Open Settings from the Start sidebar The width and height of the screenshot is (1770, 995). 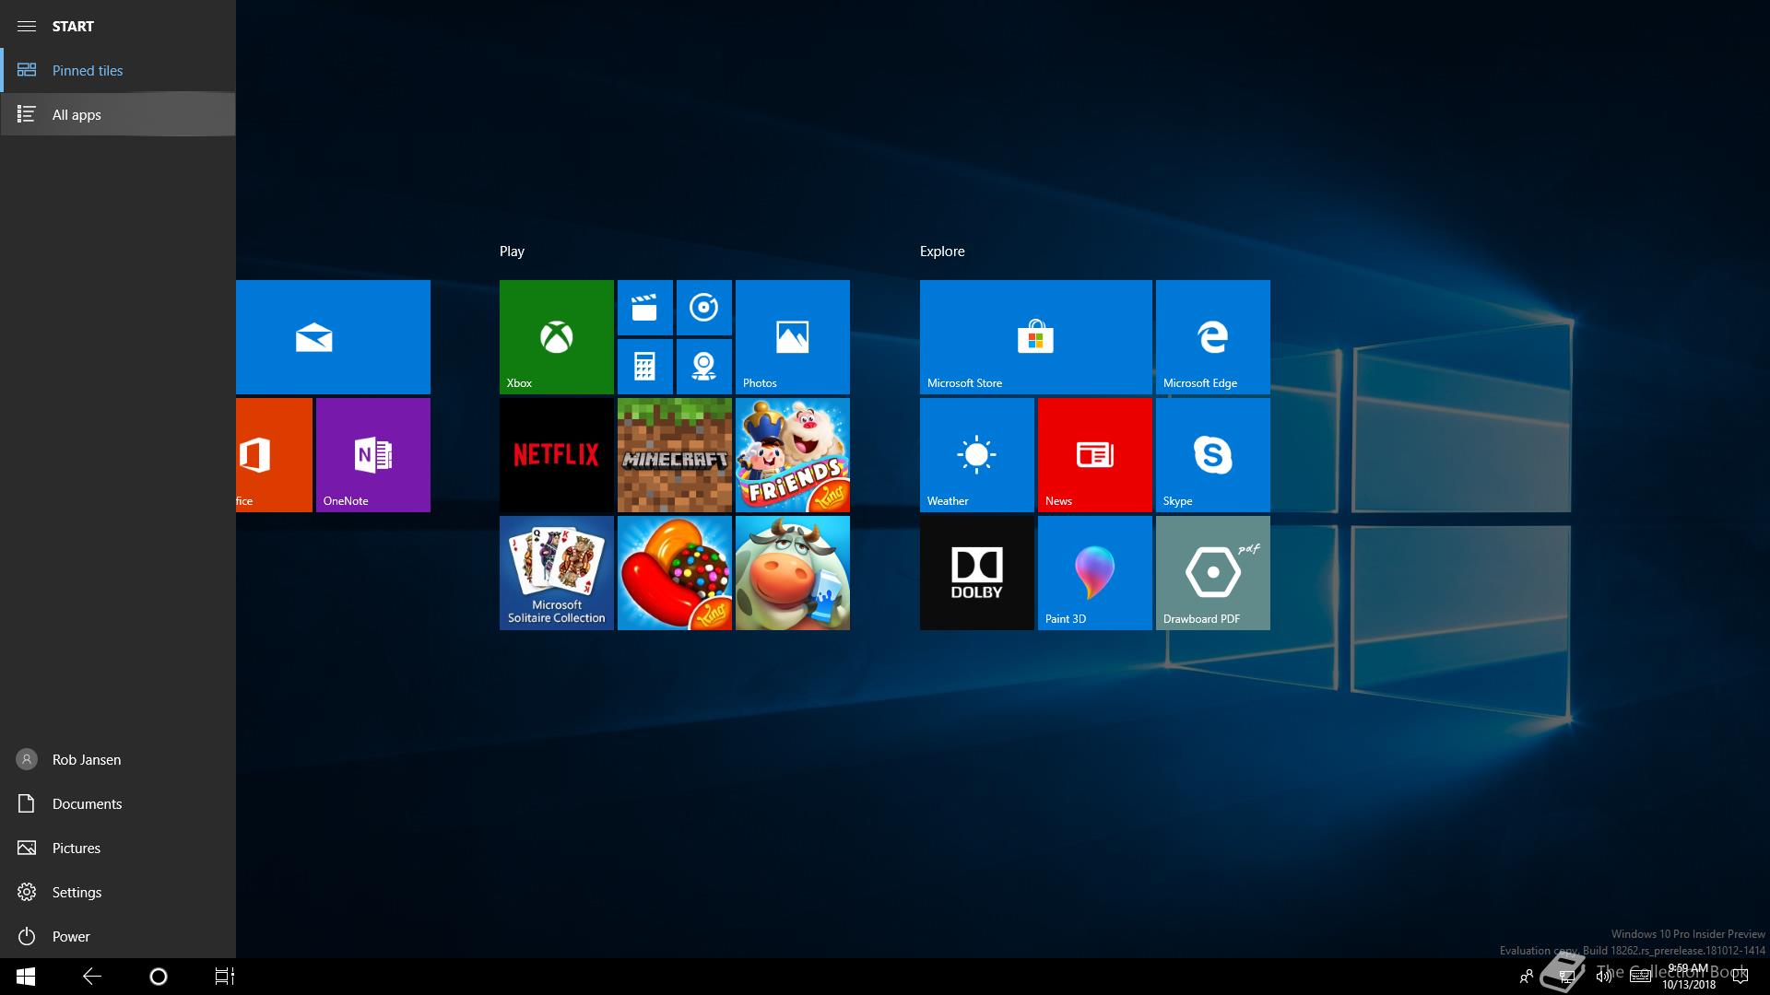tap(118, 892)
